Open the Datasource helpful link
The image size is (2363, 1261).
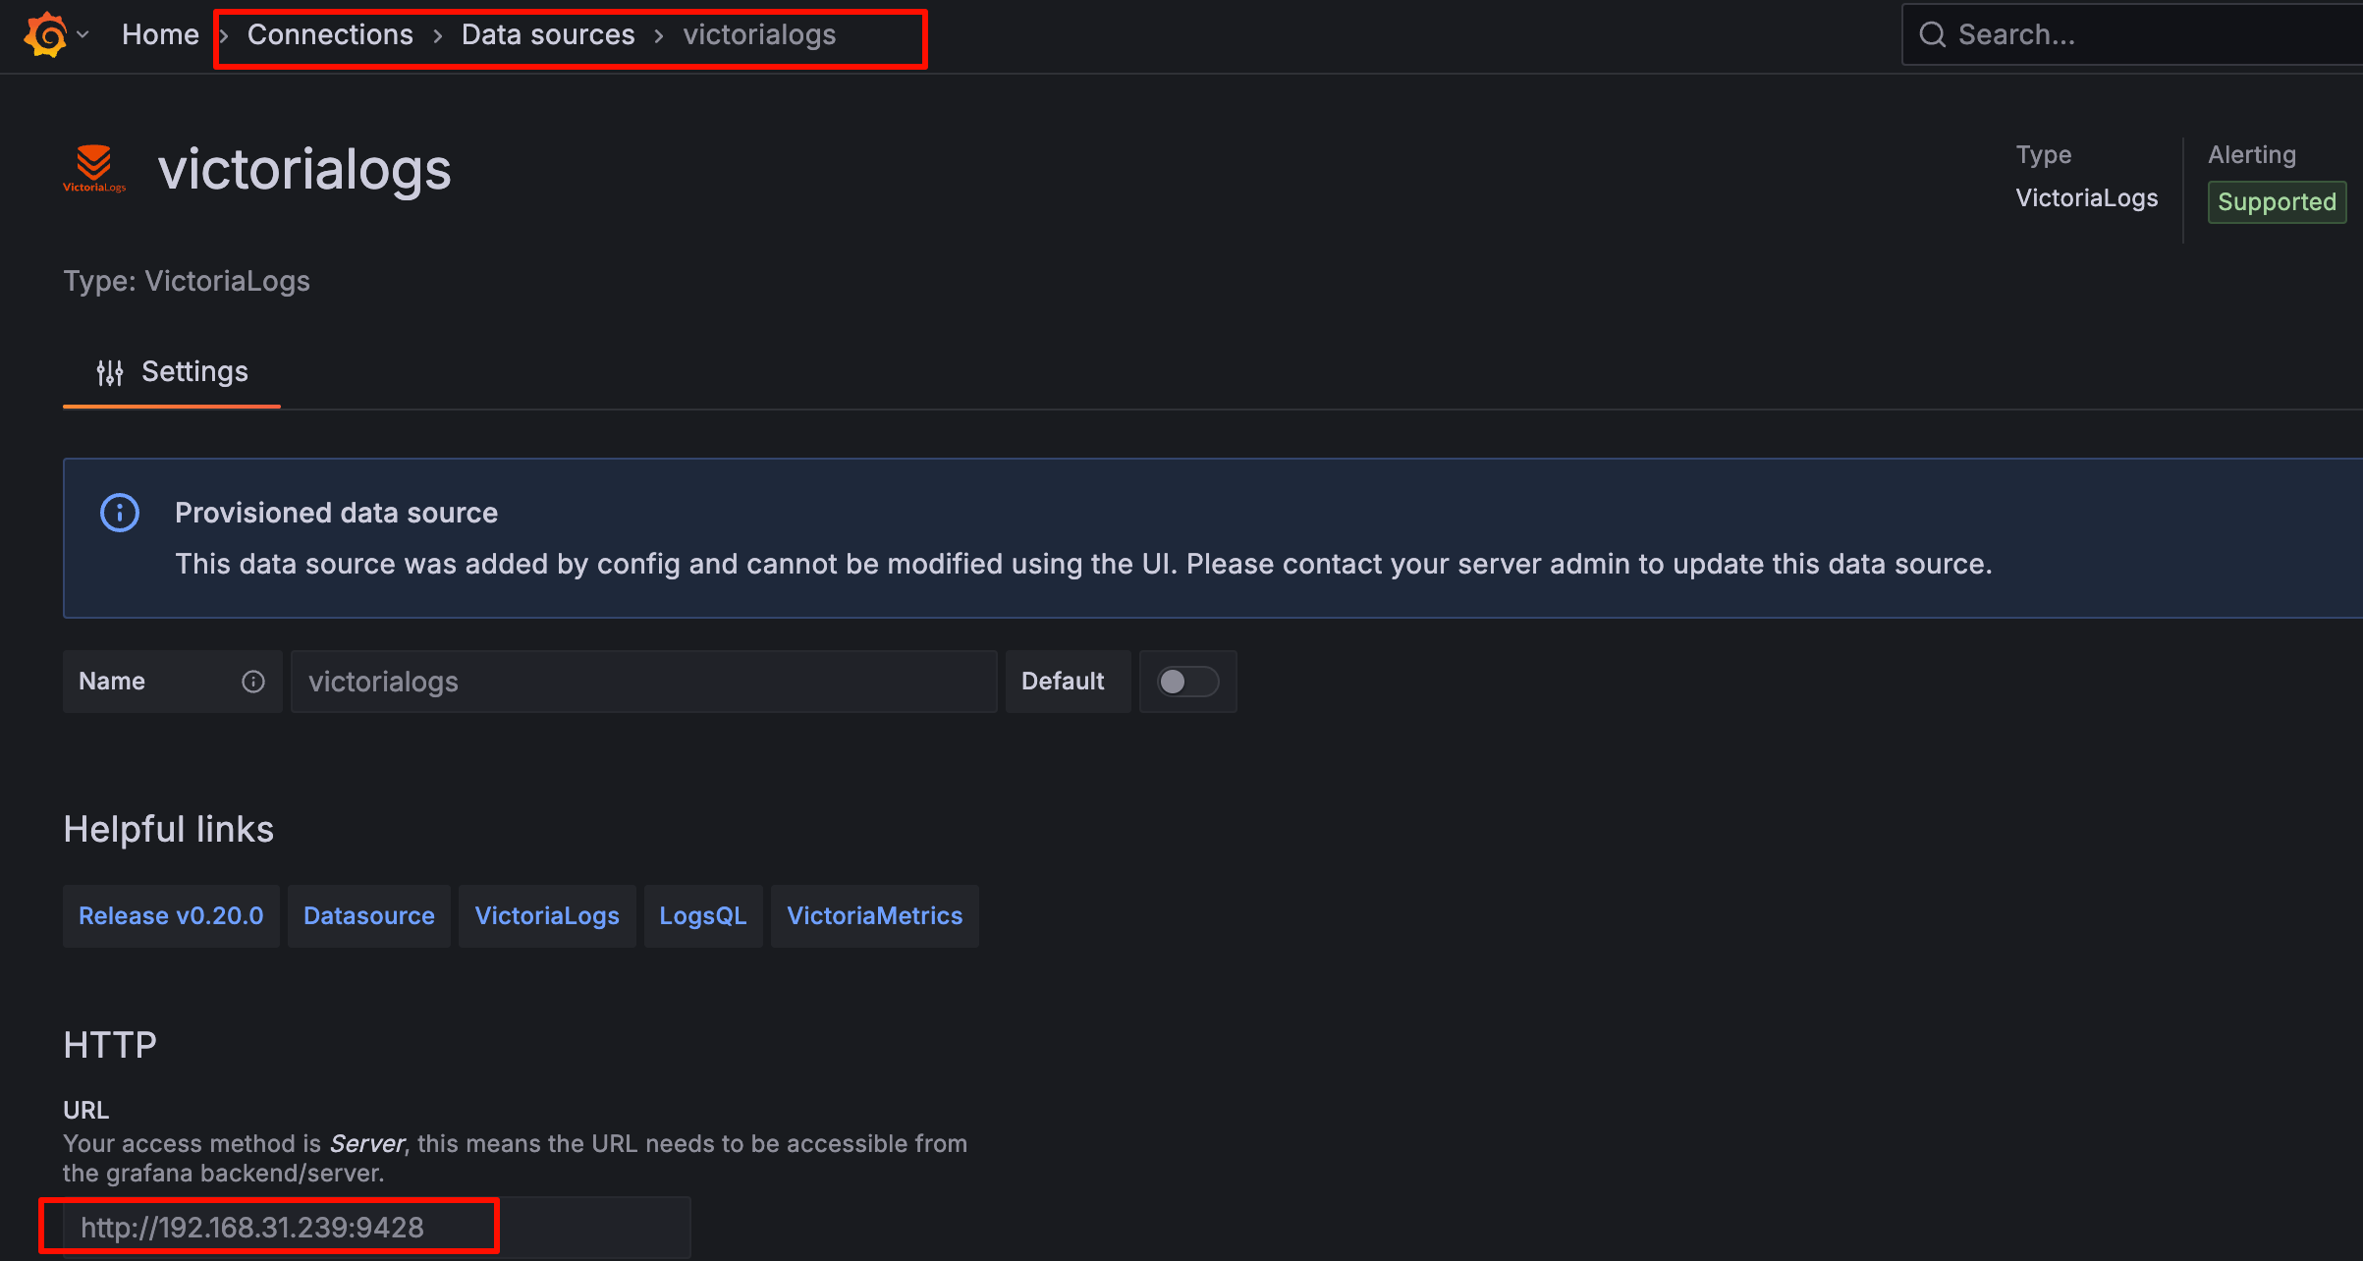pyautogui.click(x=368, y=915)
